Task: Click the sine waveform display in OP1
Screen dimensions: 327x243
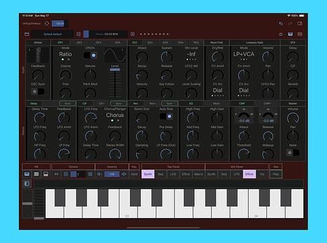Action: point(115,55)
